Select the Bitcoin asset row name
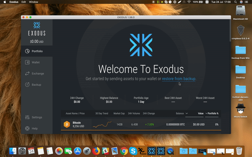252x157 pixels. point(77,123)
